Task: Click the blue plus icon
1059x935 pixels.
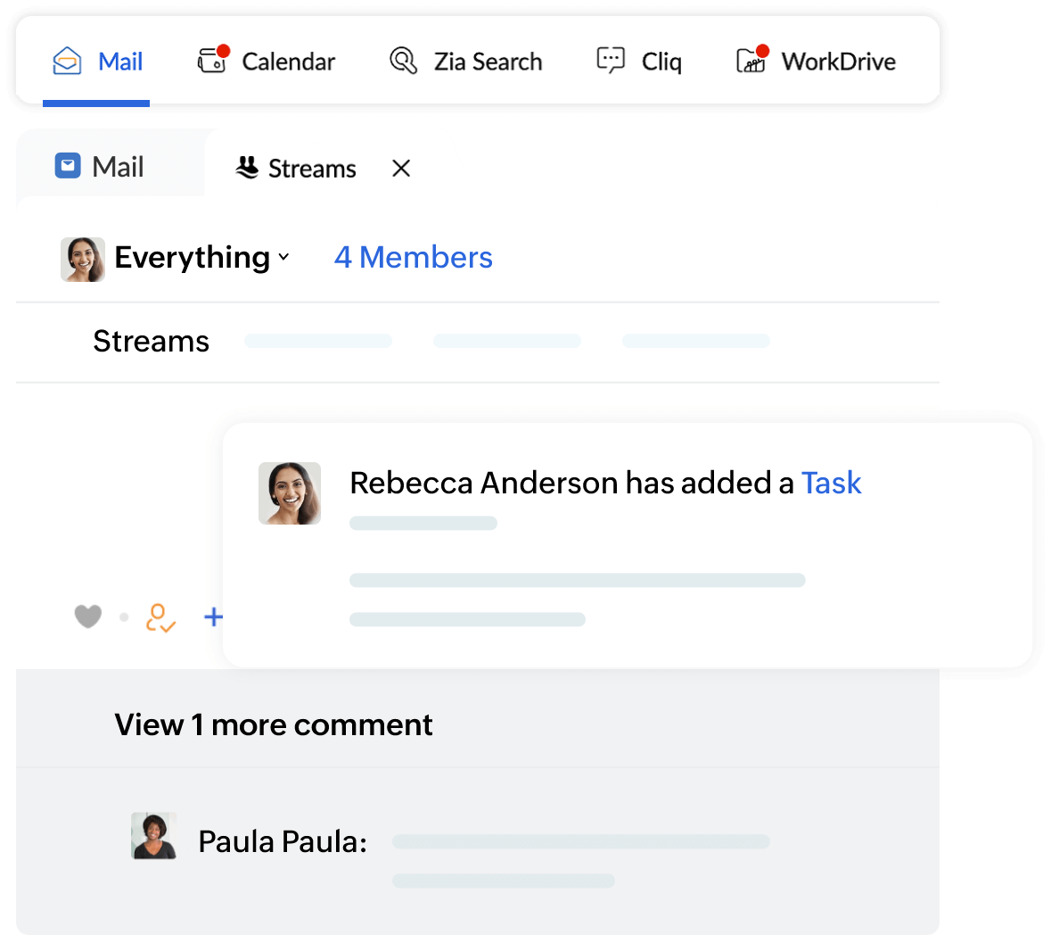Action: pos(213,616)
